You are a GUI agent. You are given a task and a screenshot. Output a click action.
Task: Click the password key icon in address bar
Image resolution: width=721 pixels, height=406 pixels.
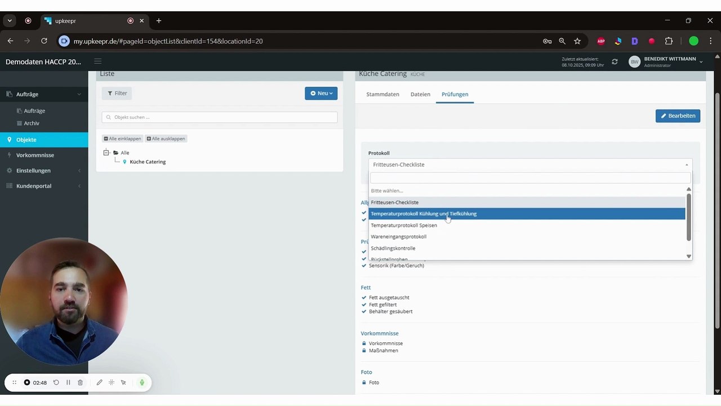click(x=547, y=41)
